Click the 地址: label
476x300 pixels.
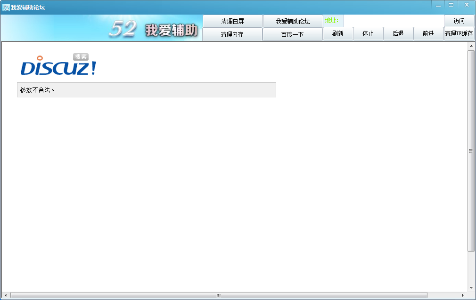coord(331,21)
